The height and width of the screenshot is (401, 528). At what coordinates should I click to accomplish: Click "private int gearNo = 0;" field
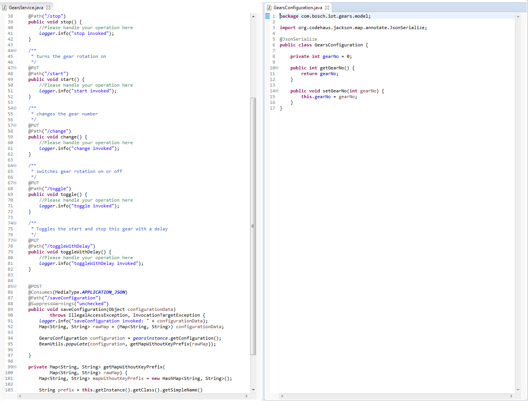[x=321, y=56]
